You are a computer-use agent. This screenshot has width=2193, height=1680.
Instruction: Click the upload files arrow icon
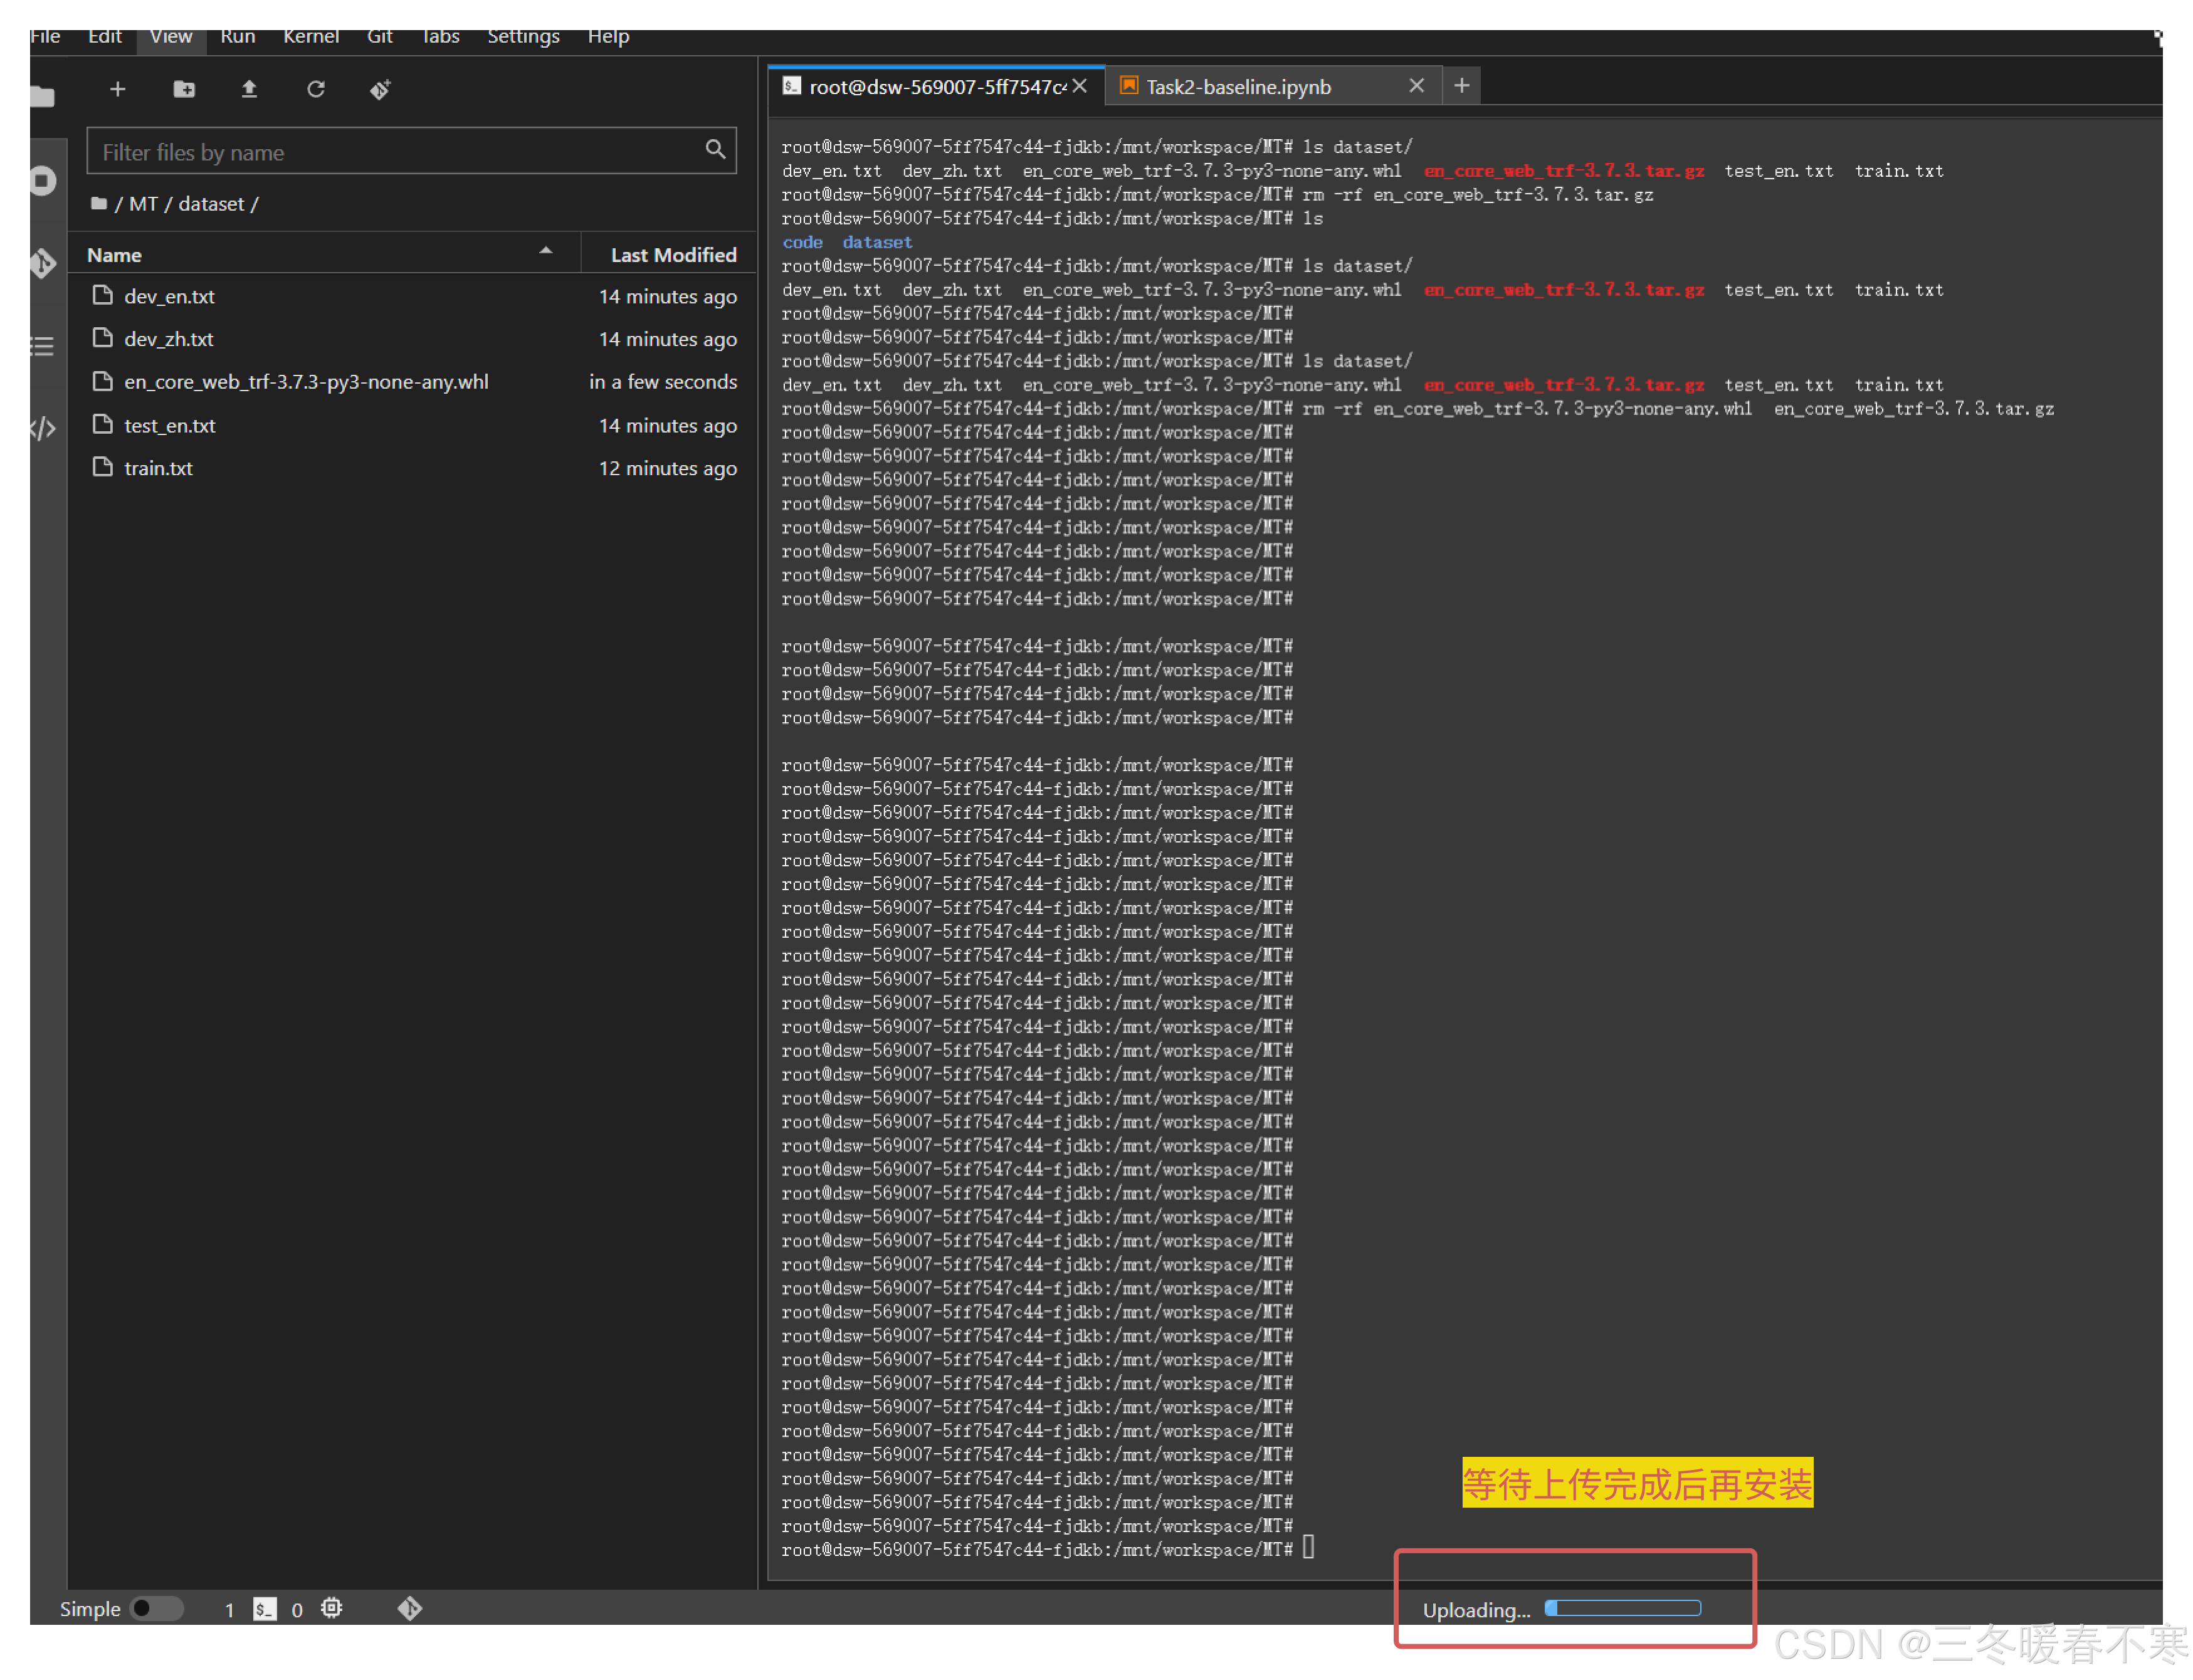click(x=249, y=90)
